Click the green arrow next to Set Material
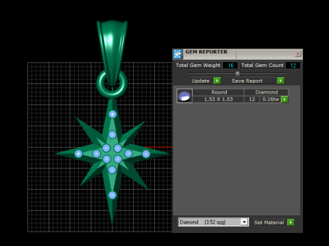 [x=291, y=222]
